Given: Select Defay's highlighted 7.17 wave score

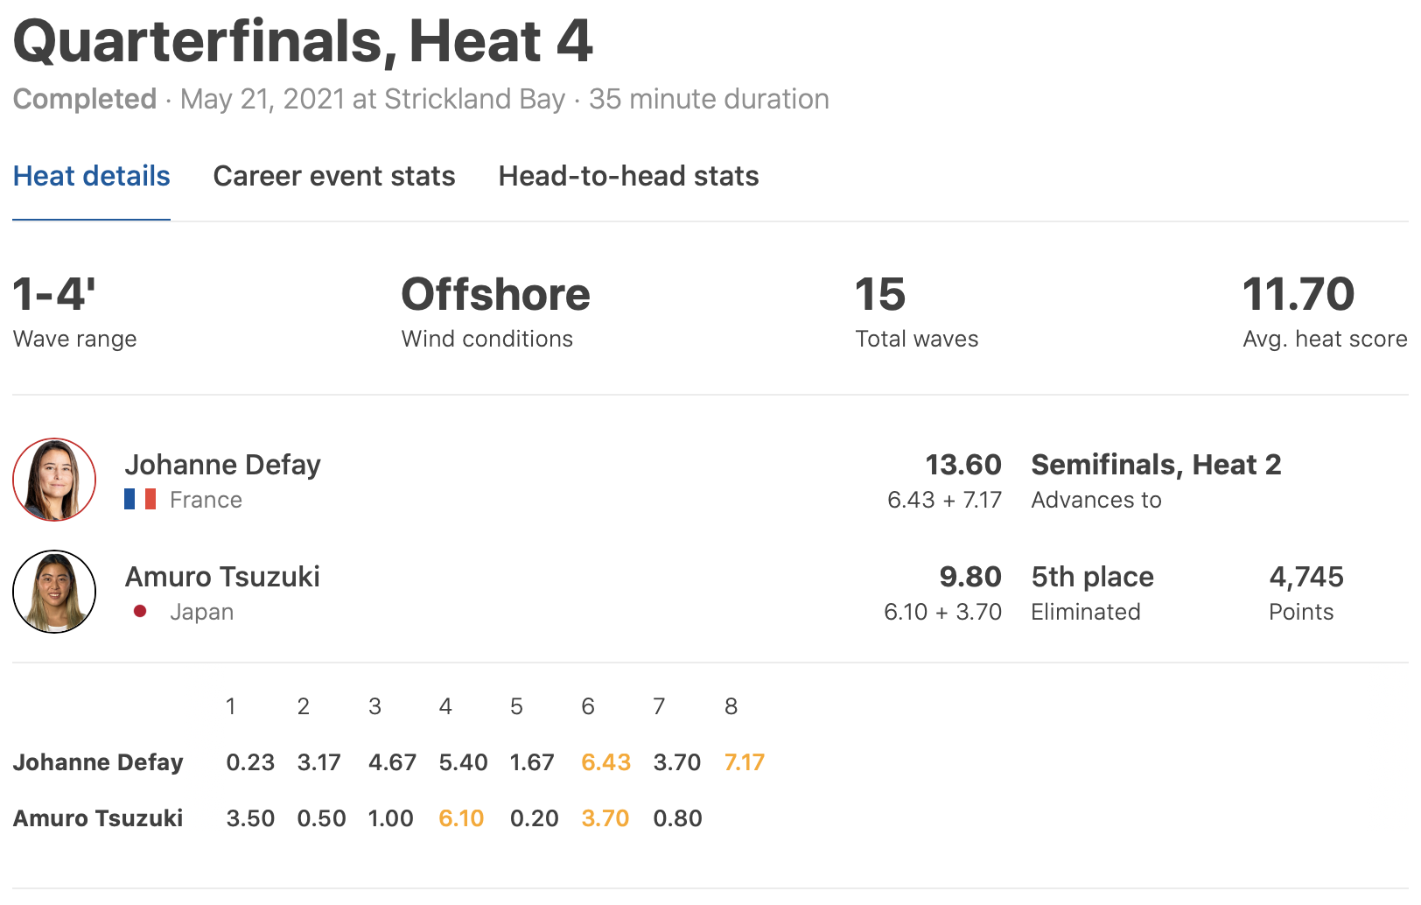Looking at the screenshot, I should tap(745, 762).
